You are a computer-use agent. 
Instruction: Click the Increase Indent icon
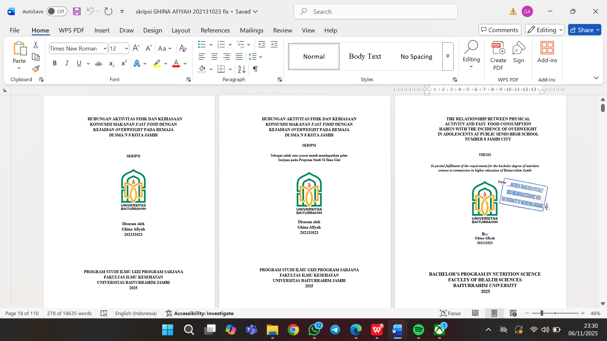(x=274, y=45)
